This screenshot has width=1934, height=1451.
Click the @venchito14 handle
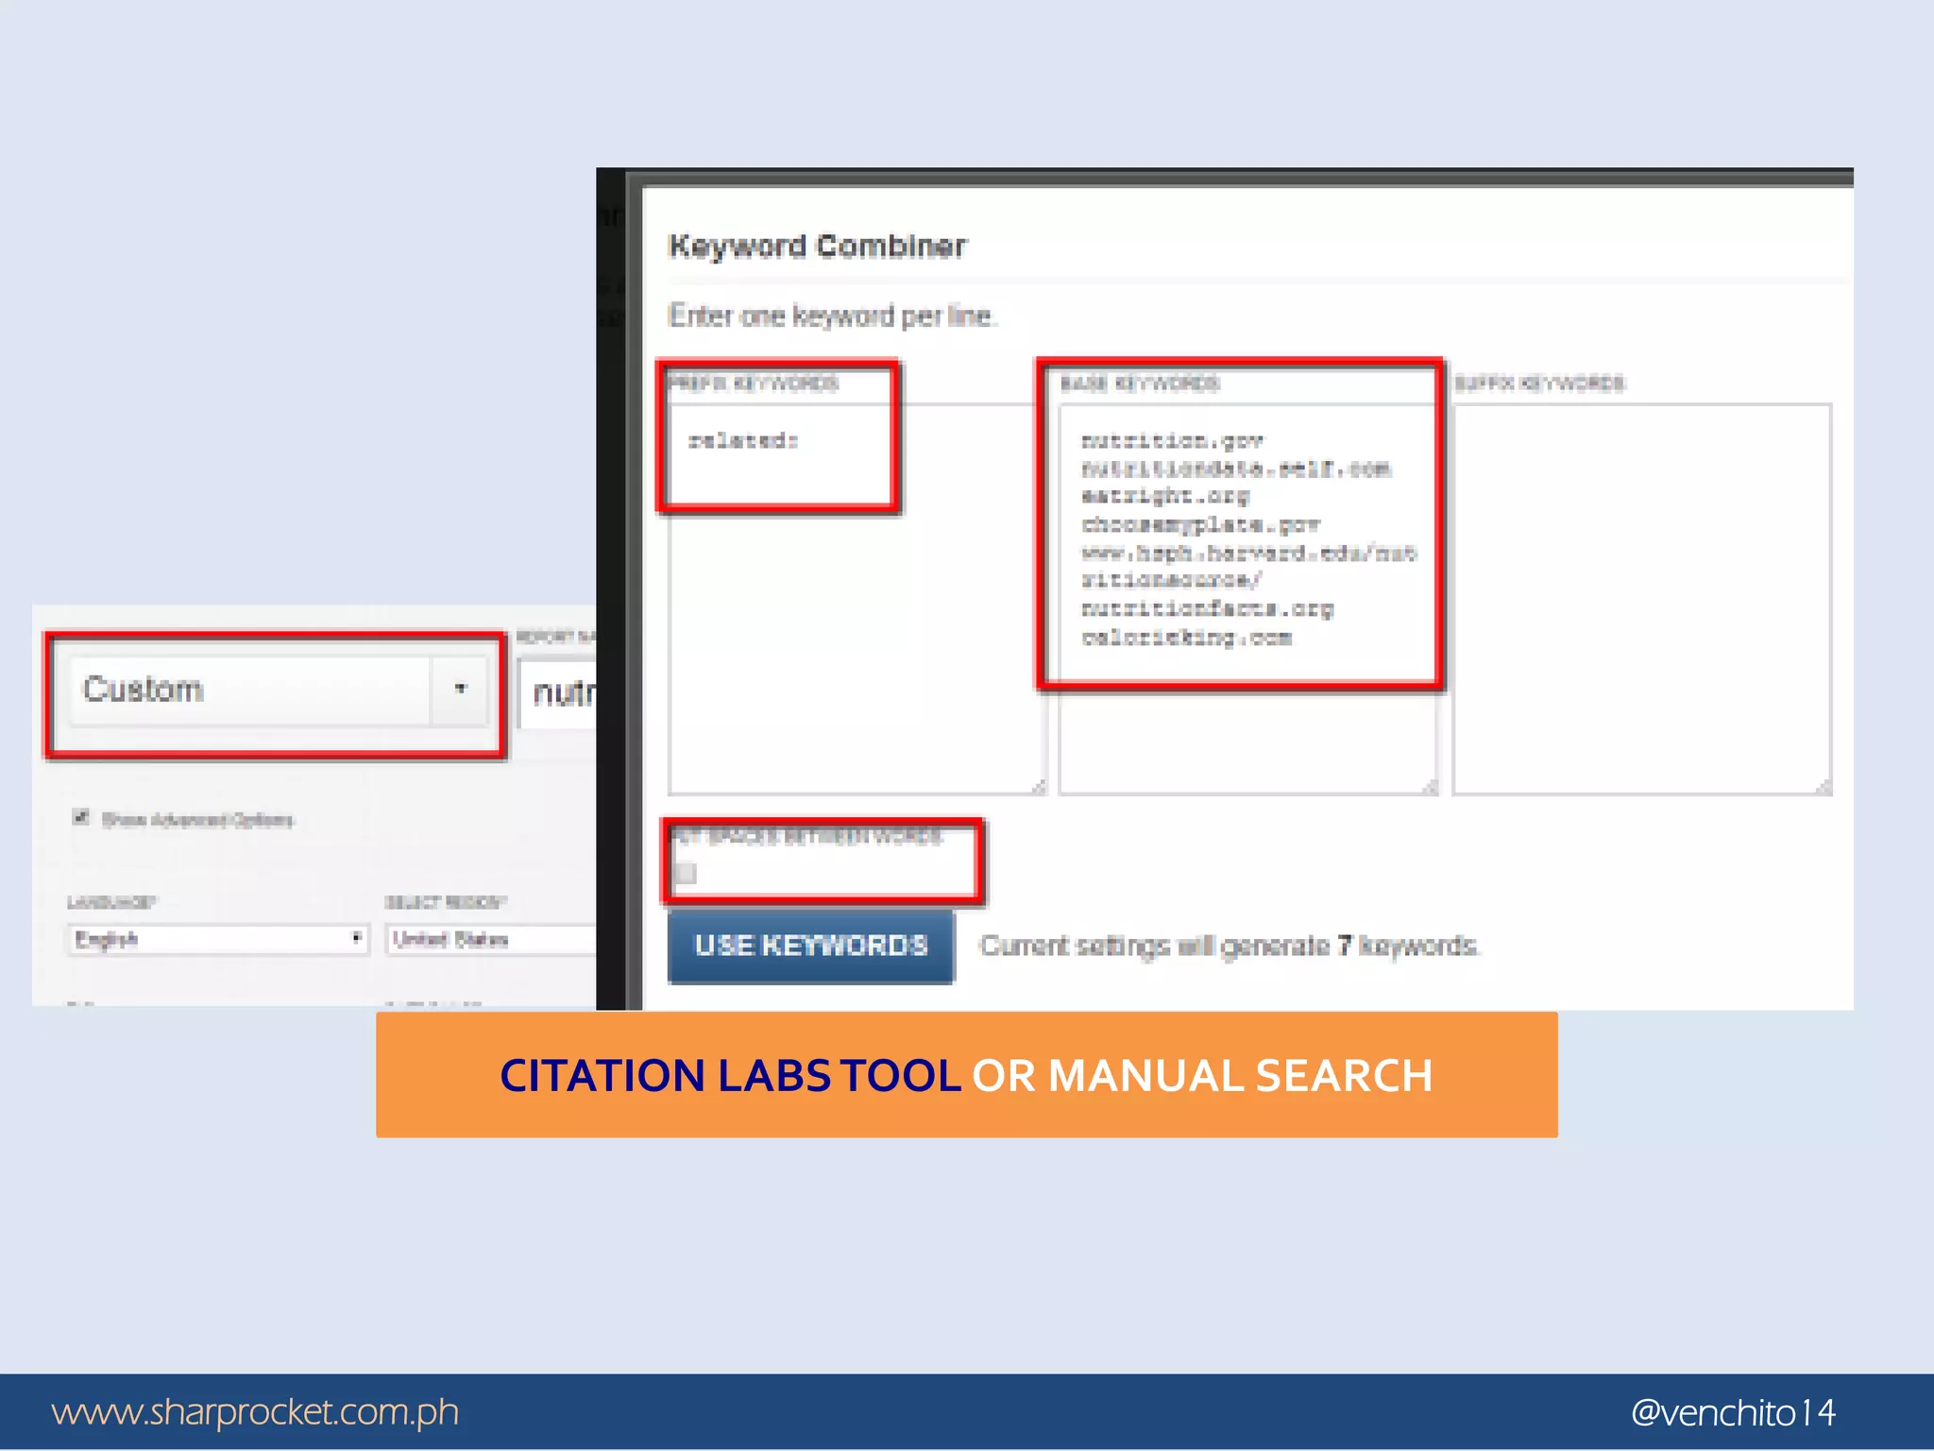[x=1734, y=1412]
